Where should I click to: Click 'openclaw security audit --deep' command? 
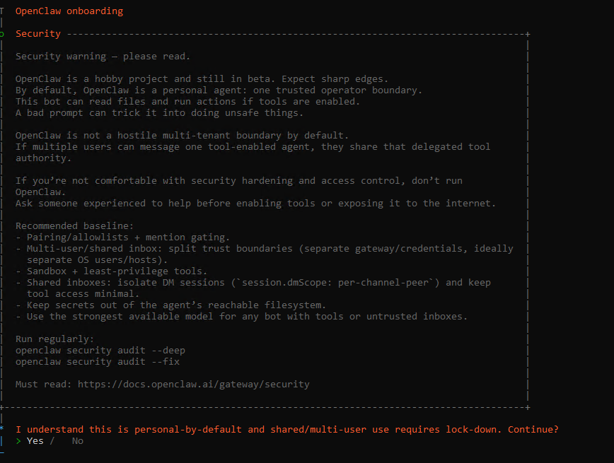coord(100,351)
